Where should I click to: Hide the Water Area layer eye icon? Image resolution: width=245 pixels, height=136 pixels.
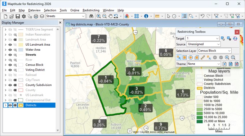pos(10,50)
